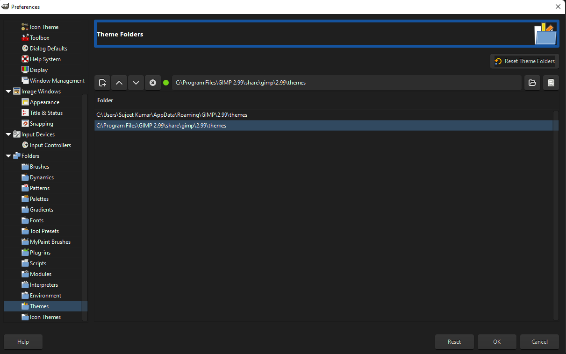Move selected folder up with the arrow
The image size is (566, 354).
pos(119,83)
